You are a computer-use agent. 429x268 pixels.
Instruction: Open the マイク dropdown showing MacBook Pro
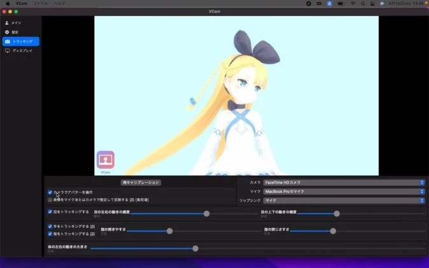[x=344, y=192]
